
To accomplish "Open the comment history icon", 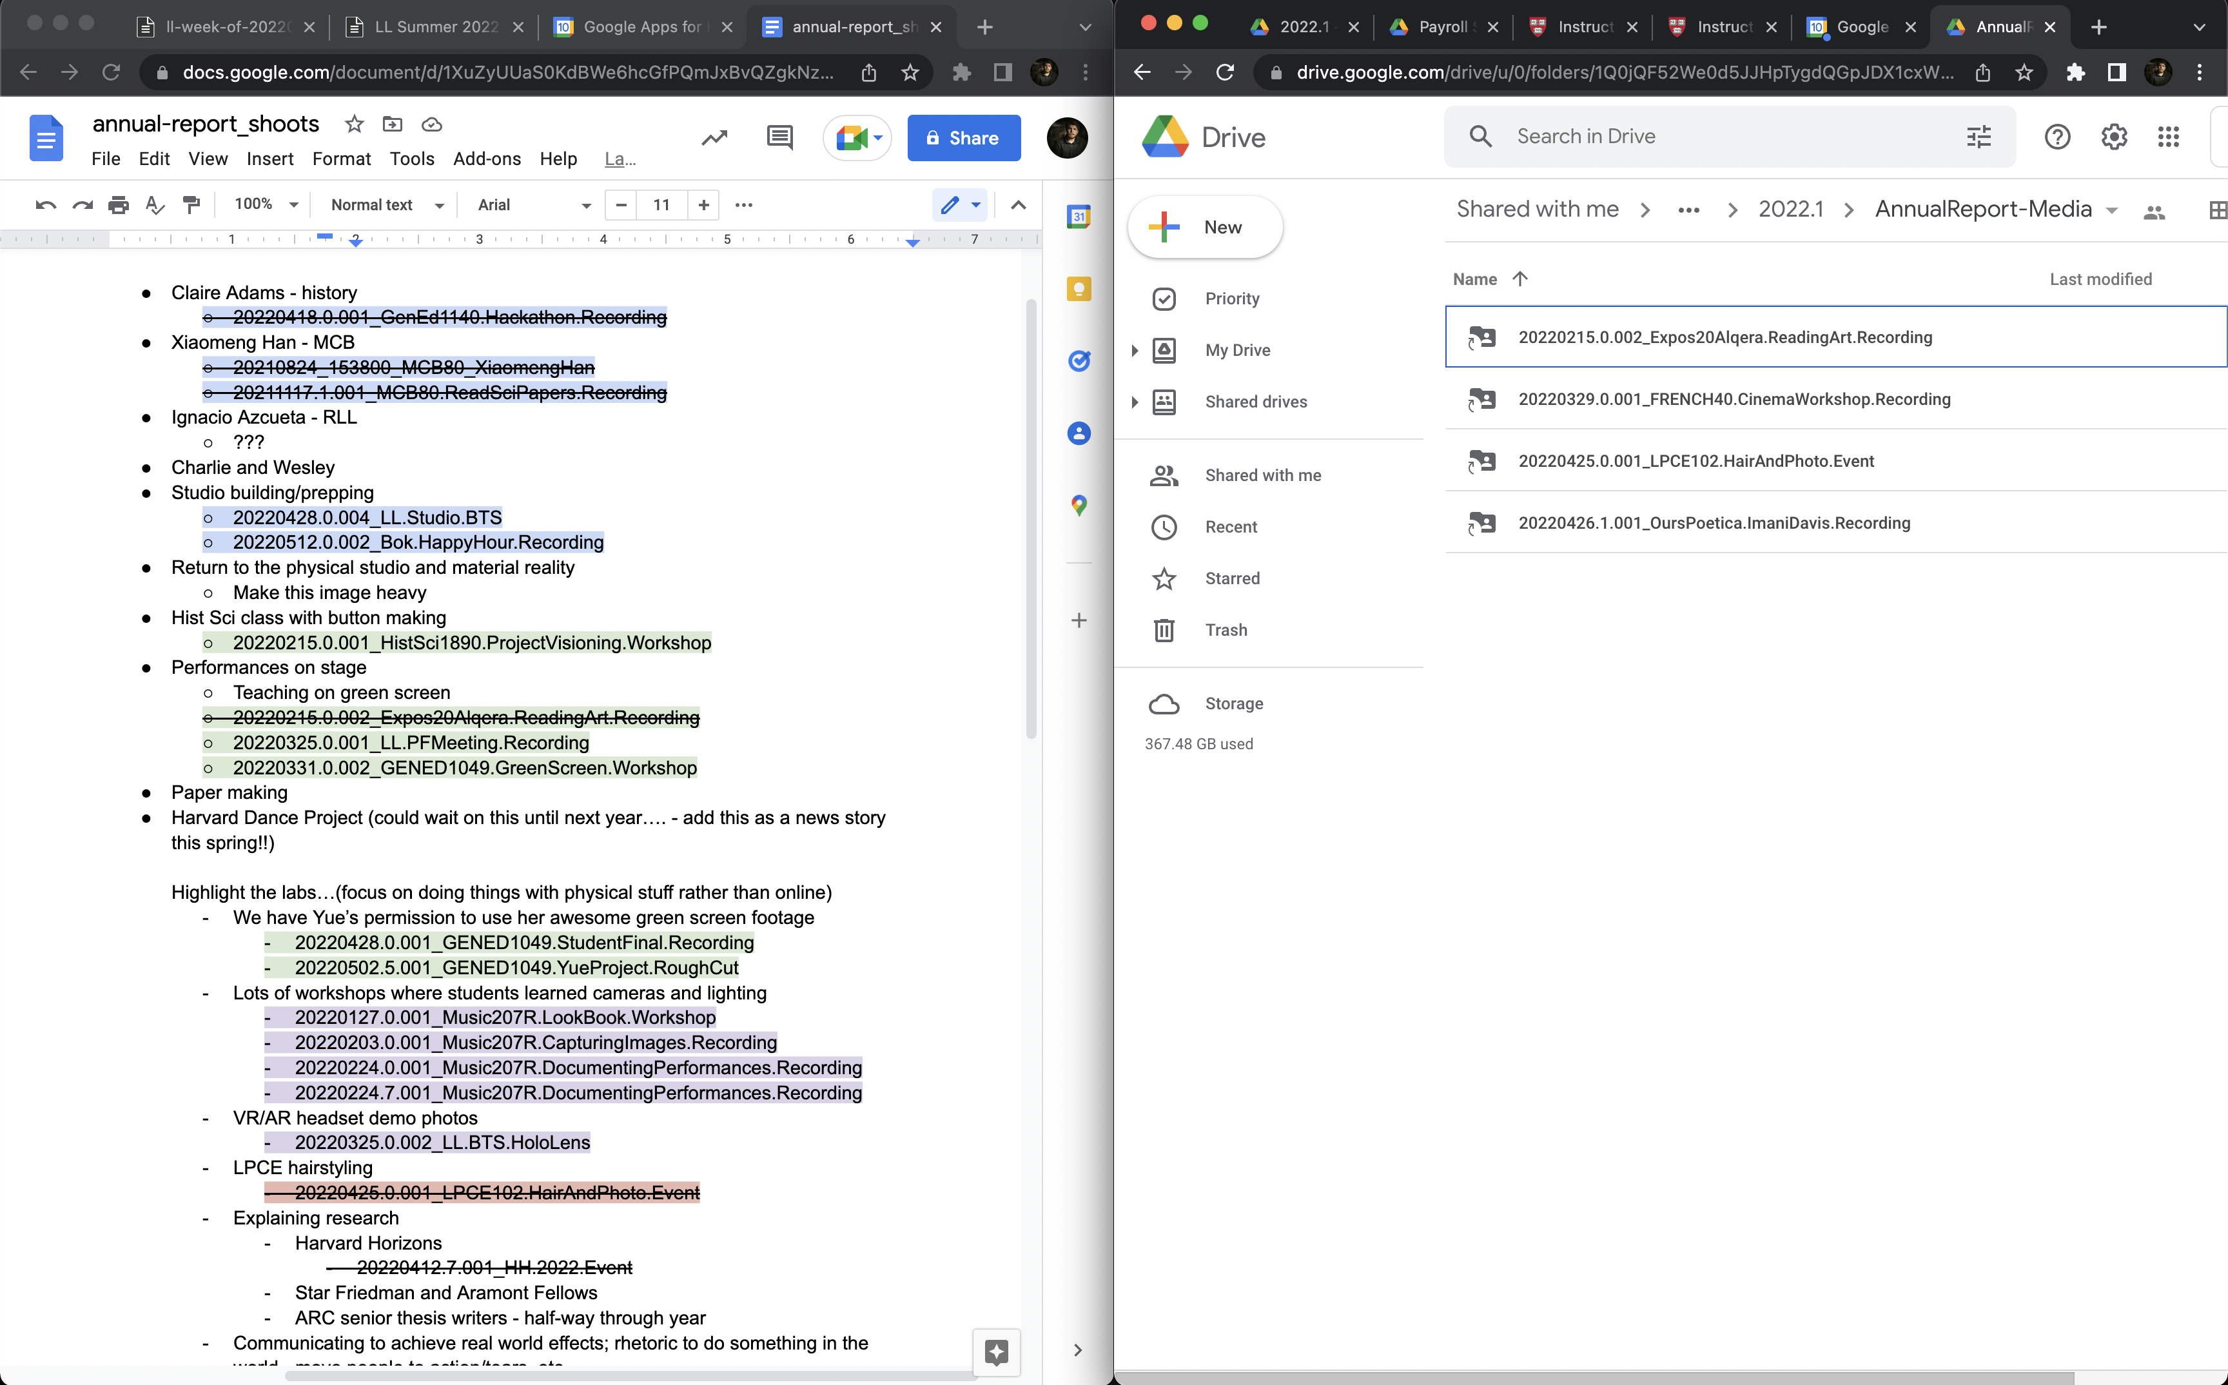I will (x=779, y=139).
